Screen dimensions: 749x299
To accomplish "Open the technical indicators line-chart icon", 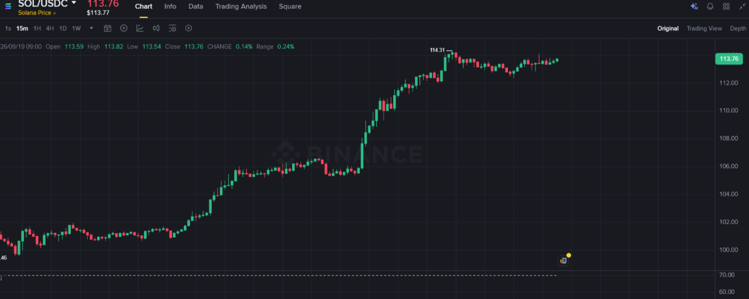I will (140, 28).
